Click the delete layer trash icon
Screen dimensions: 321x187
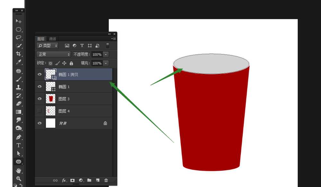point(106,180)
